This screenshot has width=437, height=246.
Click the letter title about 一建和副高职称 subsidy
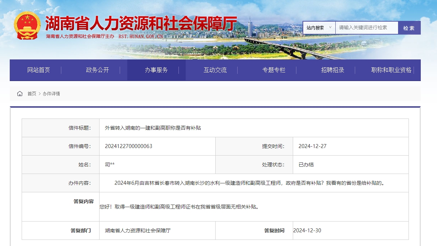pos(153,128)
